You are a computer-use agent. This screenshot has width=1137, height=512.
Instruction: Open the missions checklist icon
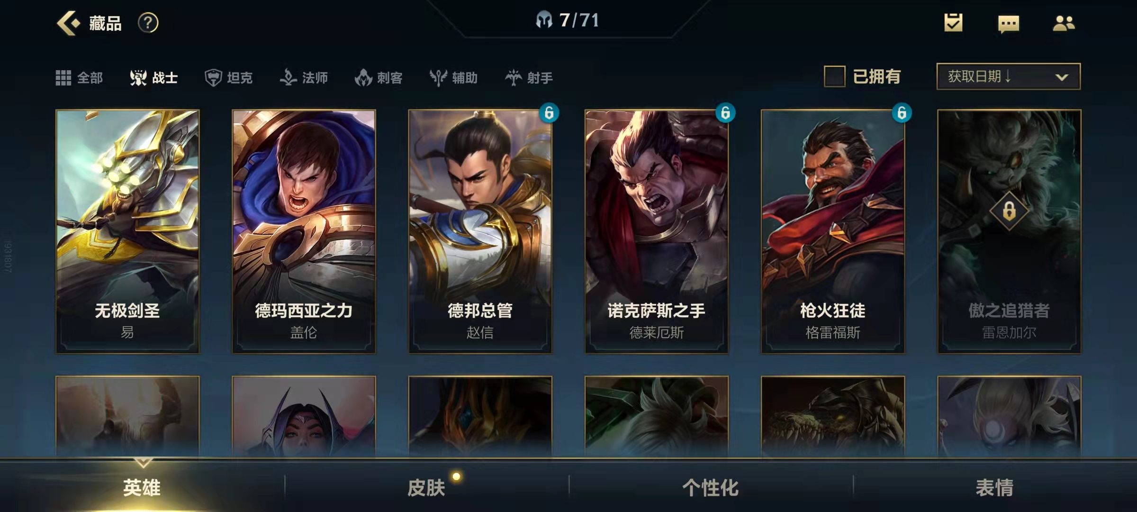[x=953, y=23]
